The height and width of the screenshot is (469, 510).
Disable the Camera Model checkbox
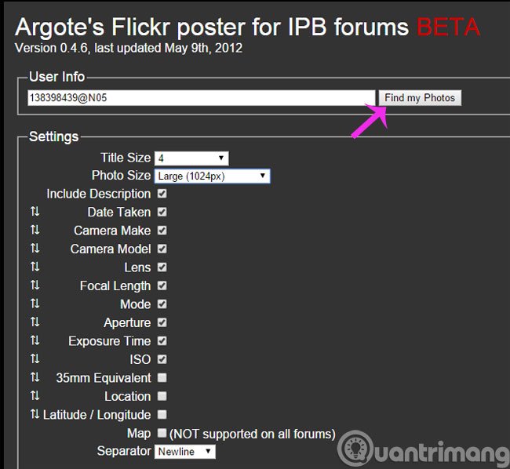click(162, 249)
